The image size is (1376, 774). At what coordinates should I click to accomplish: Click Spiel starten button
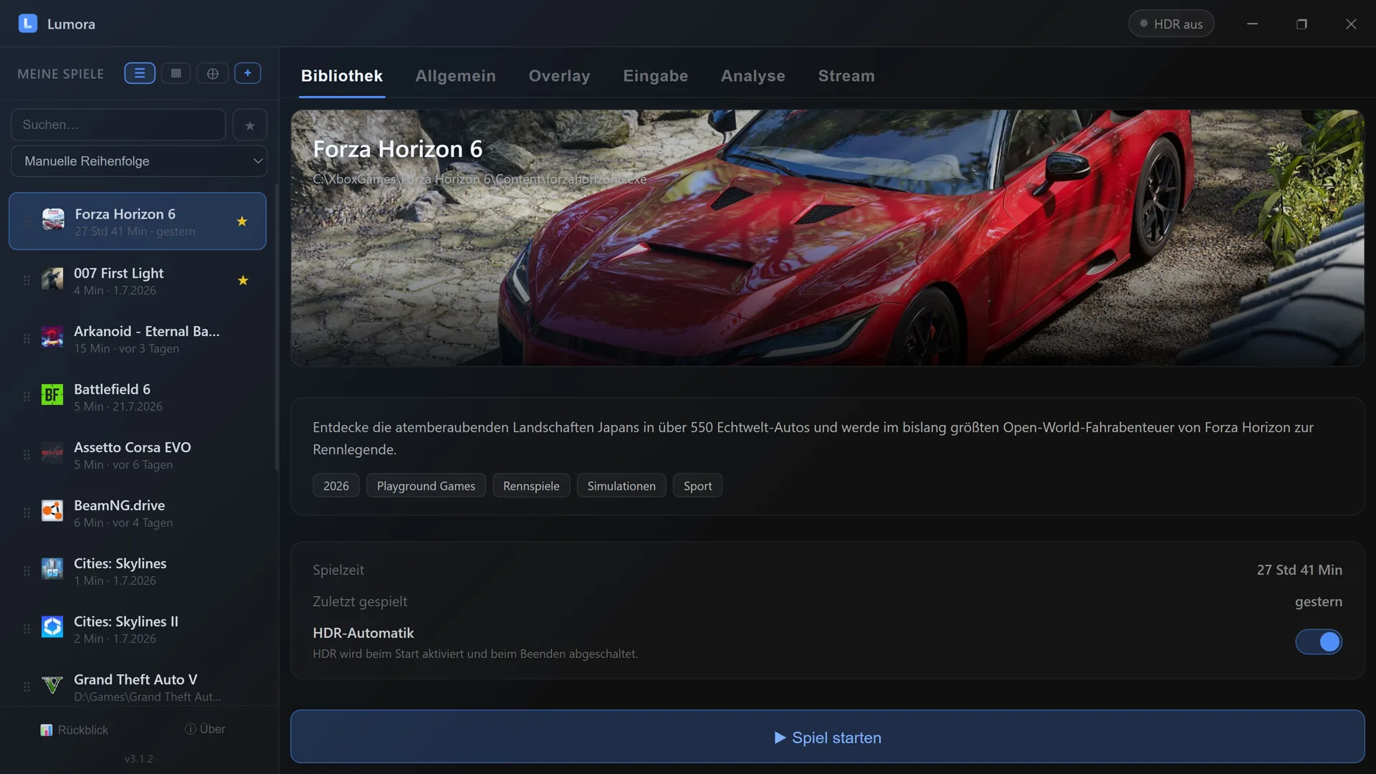[x=827, y=737]
